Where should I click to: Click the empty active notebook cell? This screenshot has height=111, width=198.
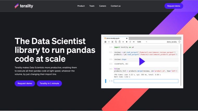[x=146, y=81]
